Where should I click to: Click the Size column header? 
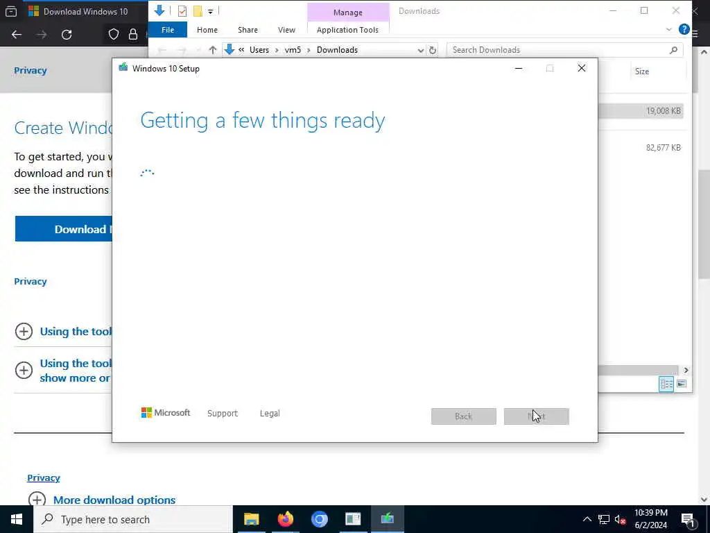641,71
